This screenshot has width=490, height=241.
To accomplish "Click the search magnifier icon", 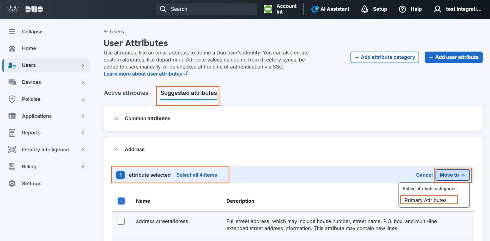I will (x=163, y=9).
